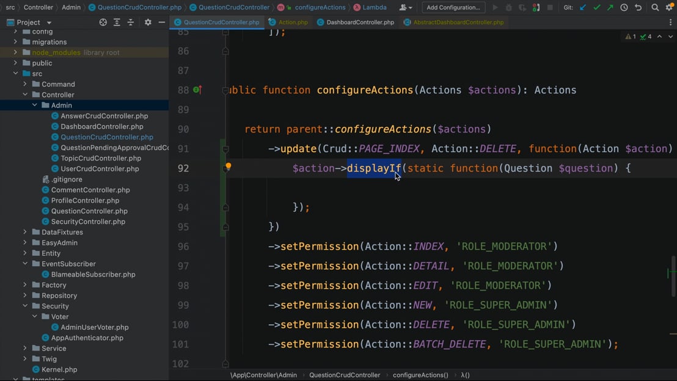677x381 pixels.
Task: Click the run with coverage icon
Action: (x=522, y=7)
